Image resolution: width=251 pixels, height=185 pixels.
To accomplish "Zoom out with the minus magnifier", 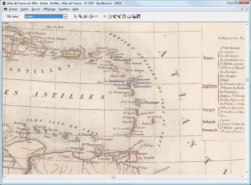I will (x=119, y=17).
